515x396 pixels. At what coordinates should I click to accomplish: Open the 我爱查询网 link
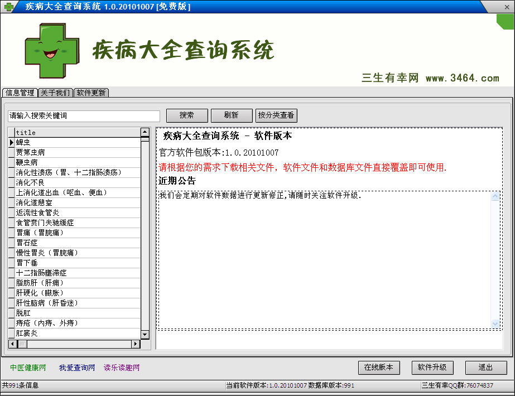tap(77, 368)
